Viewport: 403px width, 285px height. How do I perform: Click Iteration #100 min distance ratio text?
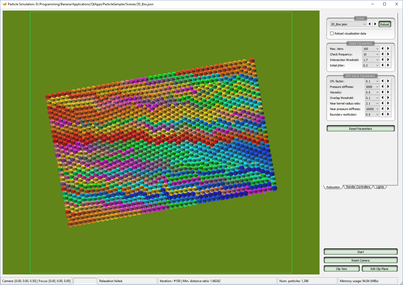tap(190, 281)
